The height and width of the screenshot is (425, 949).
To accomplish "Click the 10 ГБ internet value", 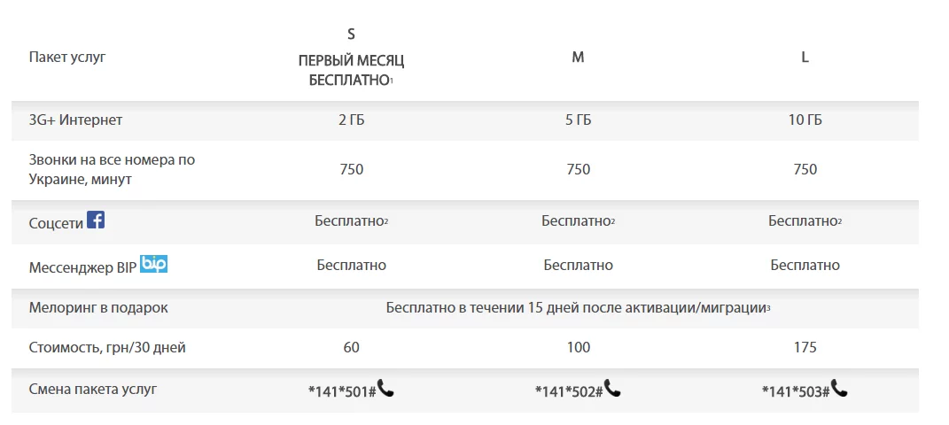I will point(805,120).
